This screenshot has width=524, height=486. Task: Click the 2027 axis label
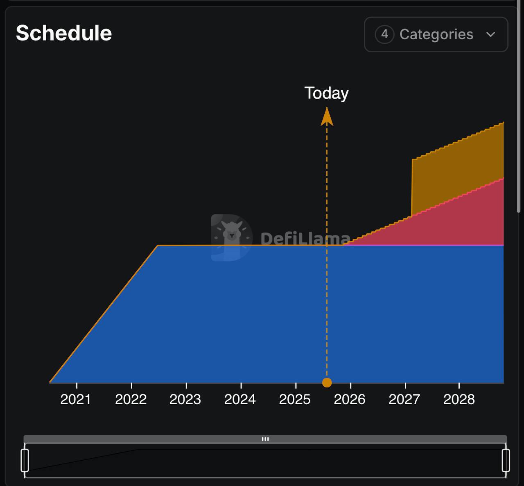(x=404, y=399)
